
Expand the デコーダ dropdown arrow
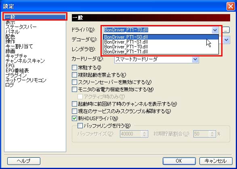tap(226, 40)
